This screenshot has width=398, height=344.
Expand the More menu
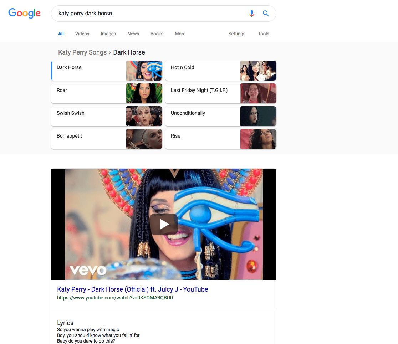click(180, 34)
